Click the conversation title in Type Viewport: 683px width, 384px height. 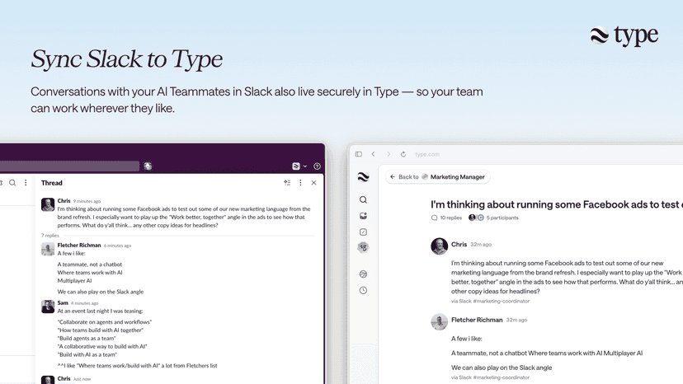pyautogui.click(x=557, y=204)
